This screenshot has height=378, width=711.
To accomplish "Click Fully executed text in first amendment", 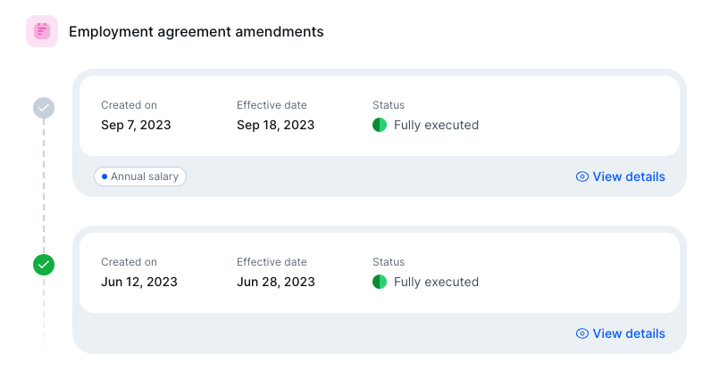I will tap(436, 125).
